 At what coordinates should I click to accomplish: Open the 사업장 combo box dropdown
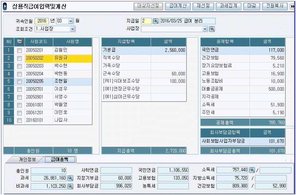[205, 29]
